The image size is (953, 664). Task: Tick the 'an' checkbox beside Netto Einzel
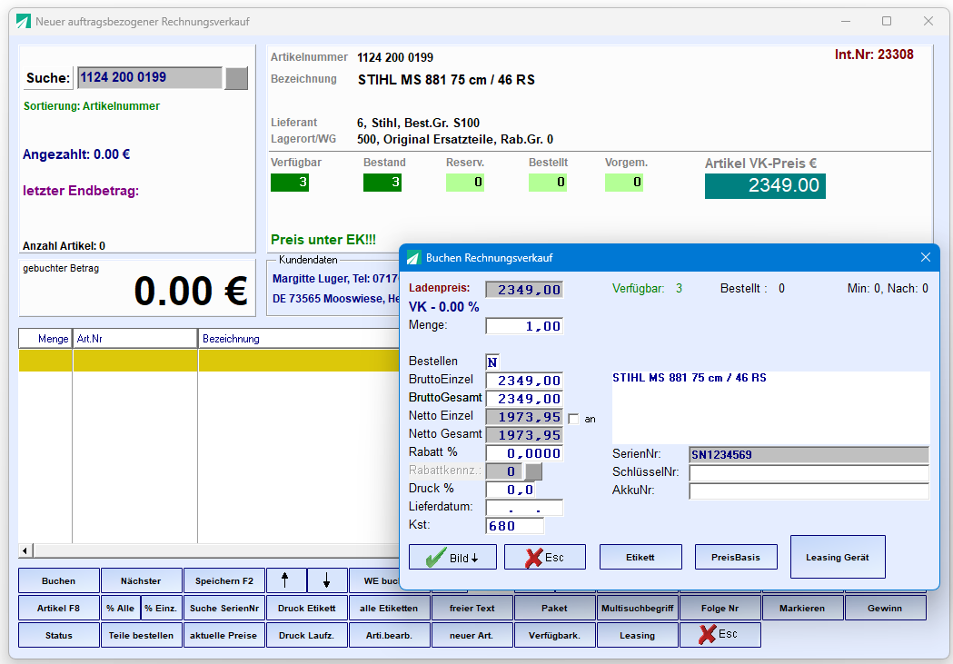pos(574,419)
